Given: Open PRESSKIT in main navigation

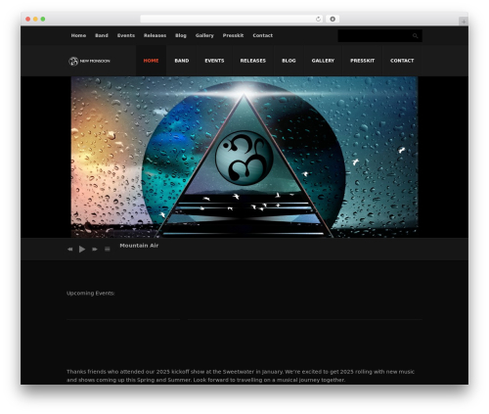Looking at the screenshot, I should [362, 61].
